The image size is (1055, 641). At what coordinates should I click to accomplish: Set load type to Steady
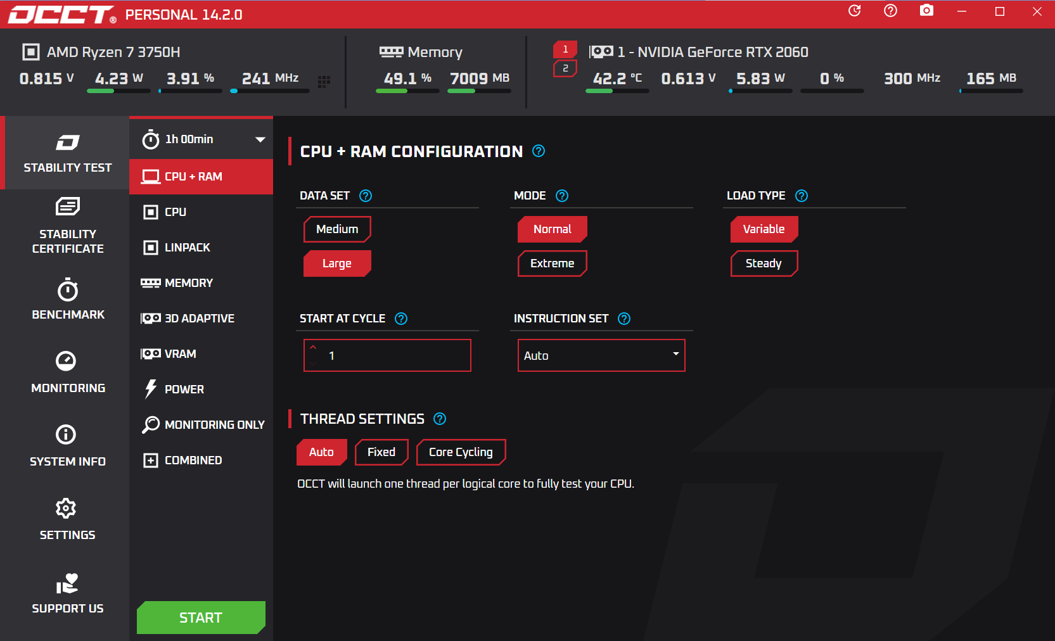click(x=764, y=263)
